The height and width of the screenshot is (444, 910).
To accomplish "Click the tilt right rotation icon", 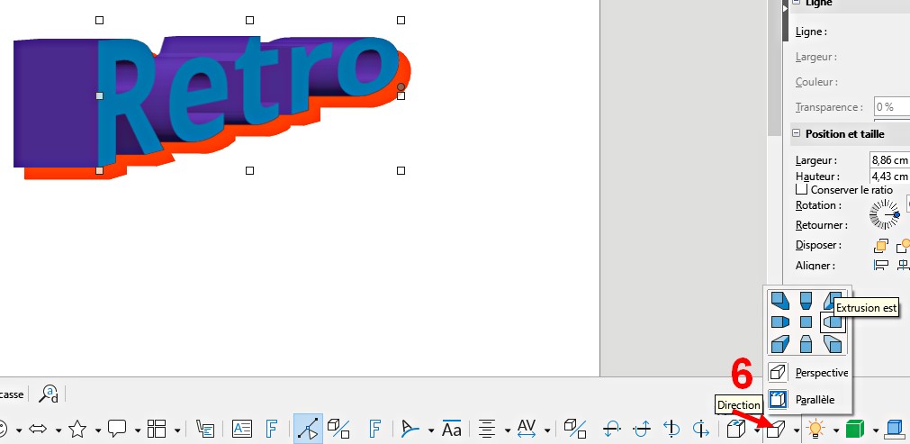I will click(701, 430).
